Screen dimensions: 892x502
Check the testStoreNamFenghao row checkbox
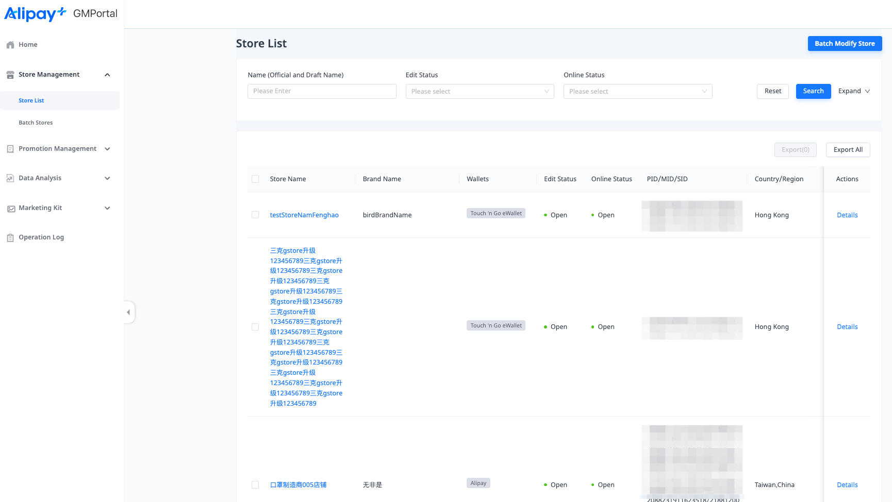tap(255, 215)
